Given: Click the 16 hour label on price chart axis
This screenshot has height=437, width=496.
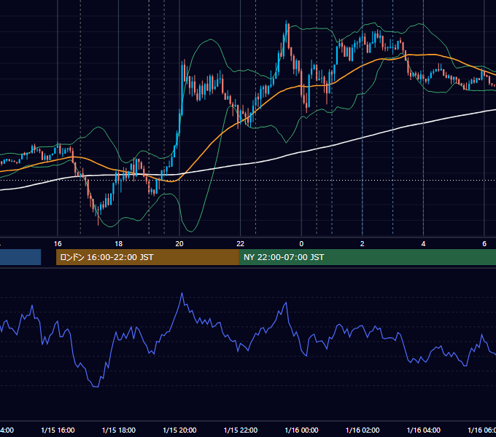Looking at the screenshot, I should (58, 244).
